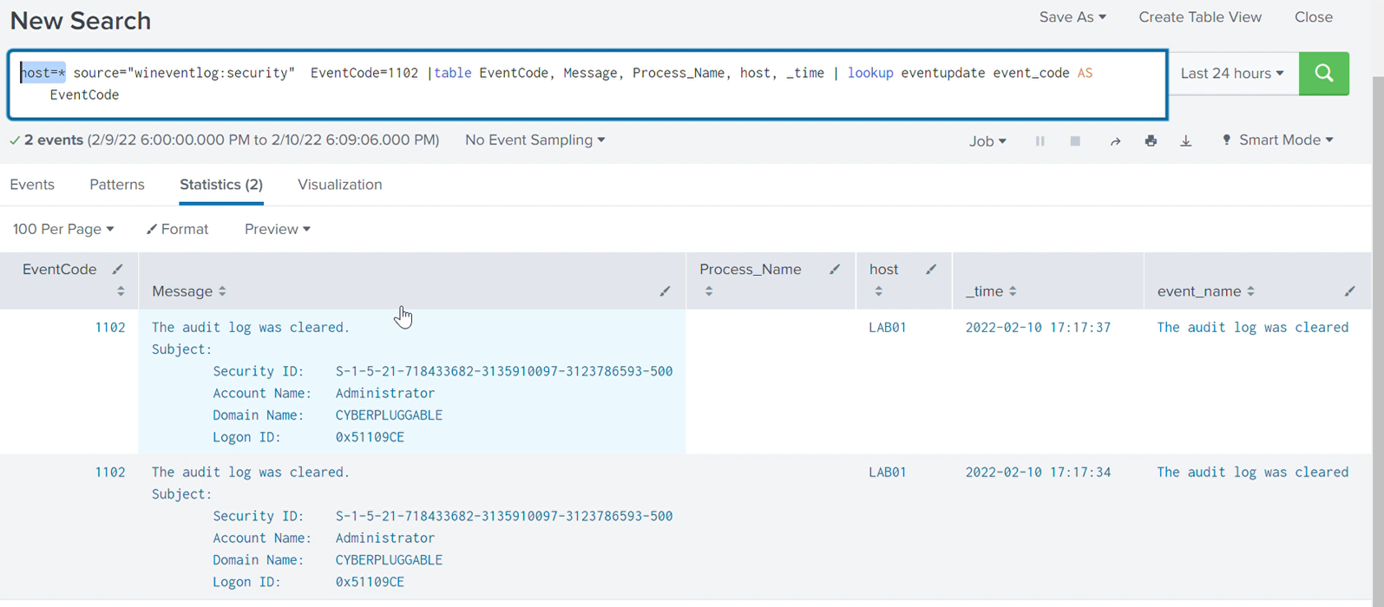Edit Message column with pencil icon
The image size is (1384, 607).
click(665, 291)
